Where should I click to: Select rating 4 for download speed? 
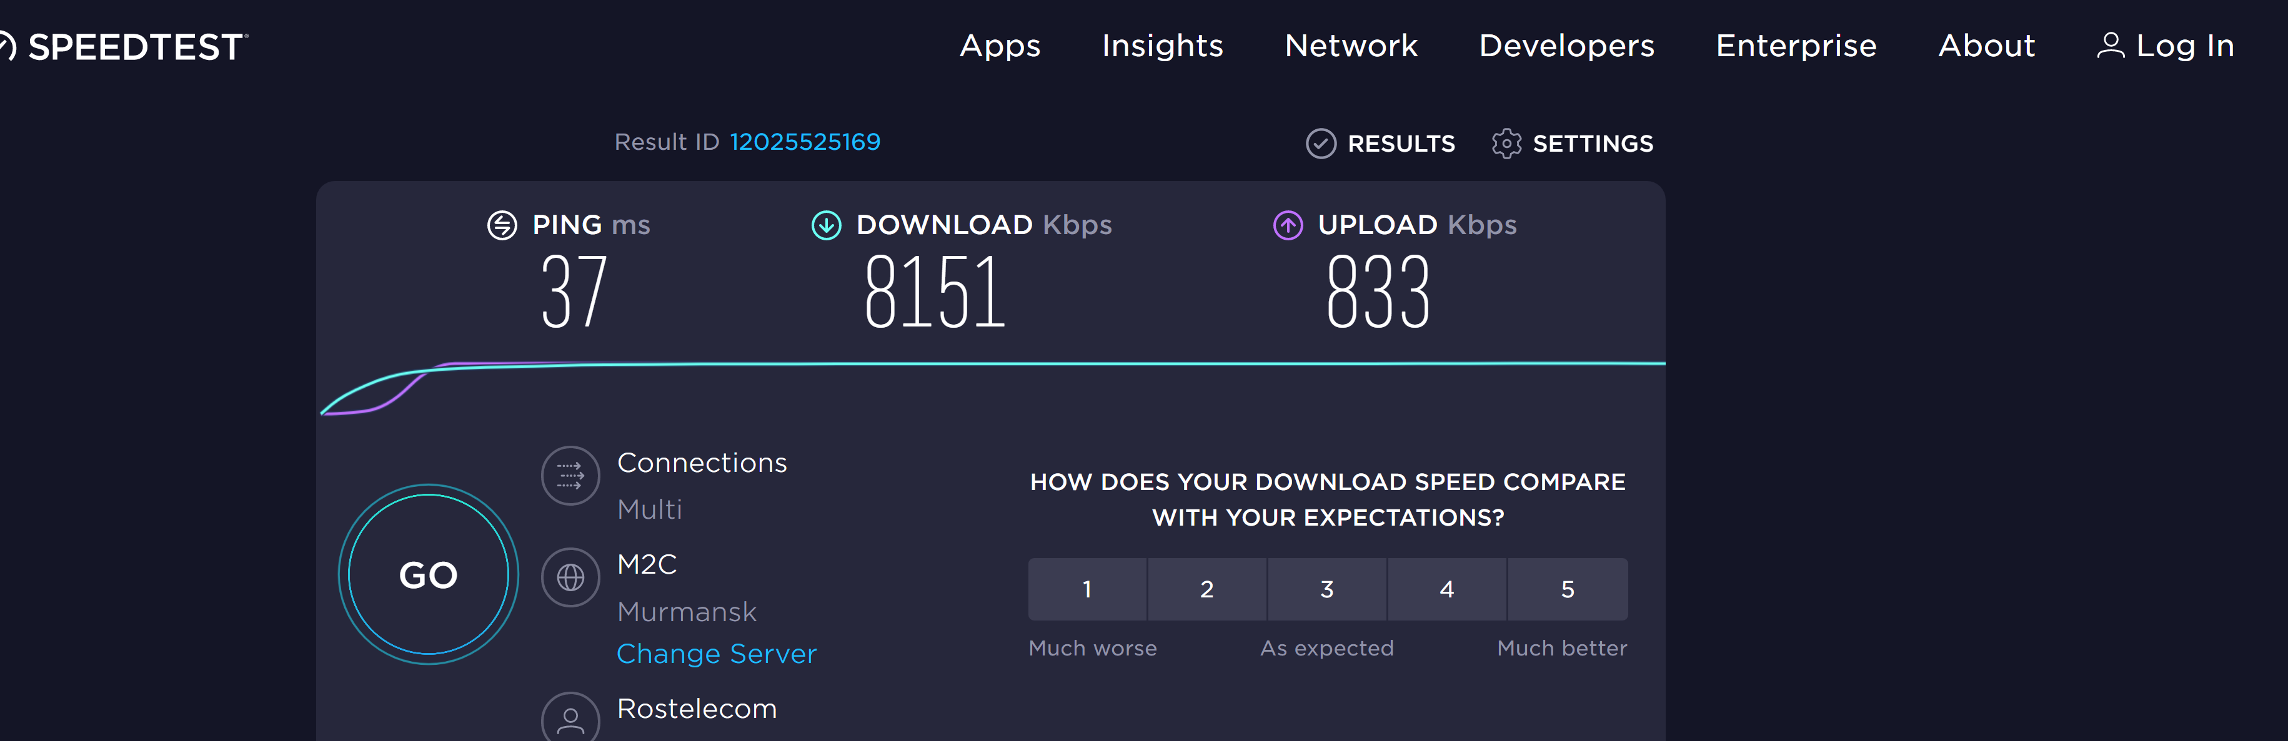(1447, 589)
